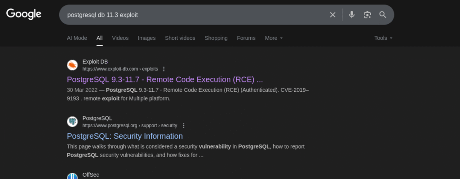Expand the More search filters dropdown
The width and height of the screenshot is (460, 179).
pos(274,38)
